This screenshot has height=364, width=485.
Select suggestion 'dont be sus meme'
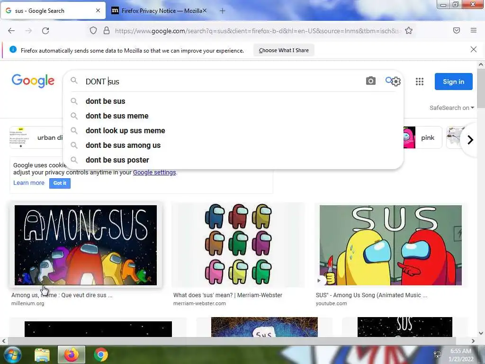click(233, 116)
